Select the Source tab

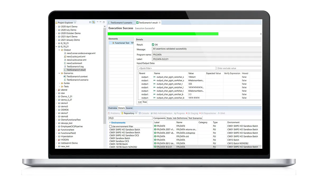tap(129, 108)
